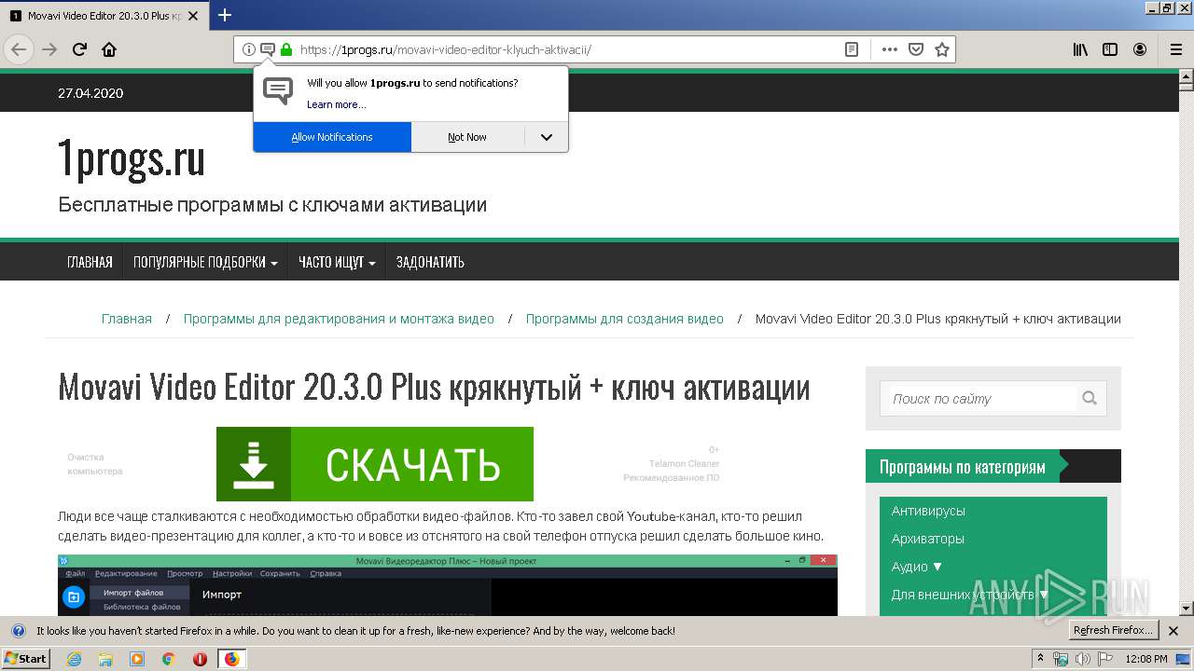The image size is (1194, 671).
Task: Click the Movavi editor screenshot image
Action: point(448,585)
